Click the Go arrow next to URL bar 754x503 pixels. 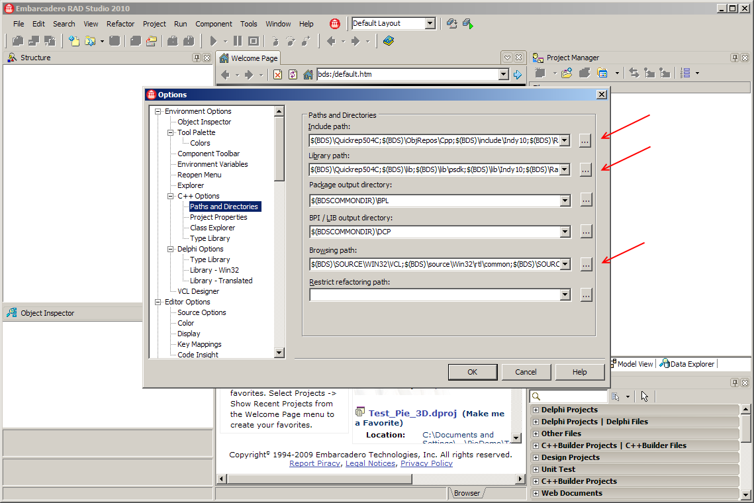click(x=518, y=75)
